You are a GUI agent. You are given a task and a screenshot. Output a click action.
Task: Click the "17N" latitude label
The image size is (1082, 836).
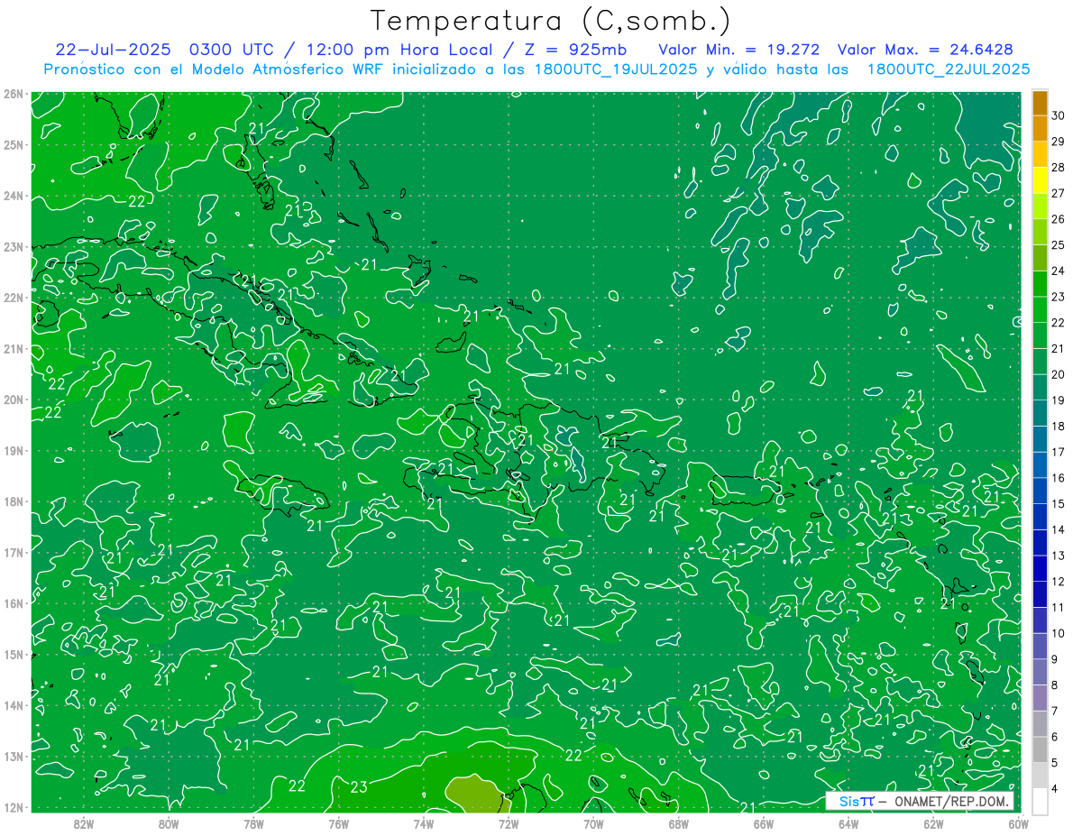[13, 552]
